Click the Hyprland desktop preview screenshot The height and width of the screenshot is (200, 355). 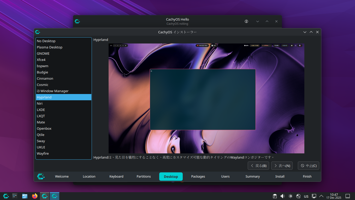coord(206,98)
